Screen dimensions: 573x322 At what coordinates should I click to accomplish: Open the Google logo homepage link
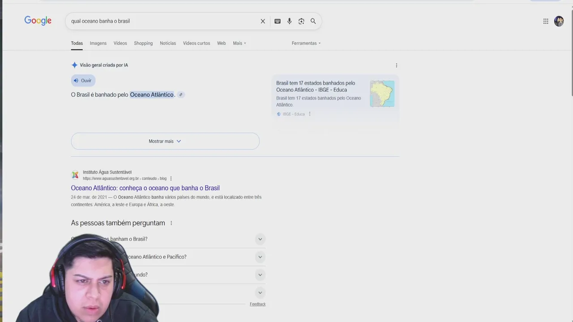click(38, 21)
